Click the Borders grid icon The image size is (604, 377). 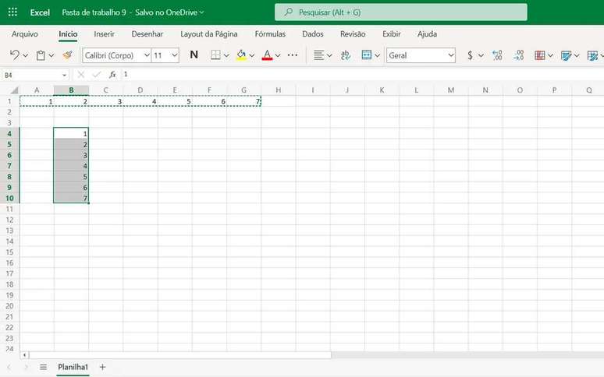click(x=216, y=55)
